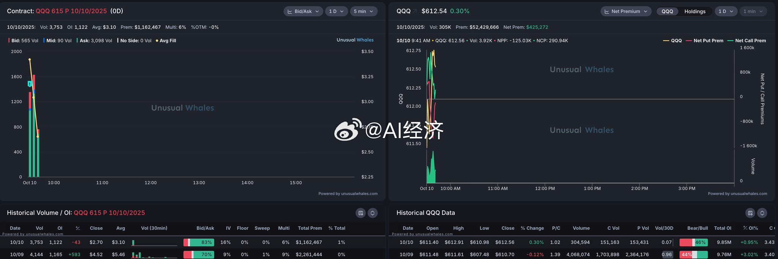
Task: Open column settings for Historical QQQ Data table
Action: [x=750, y=213]
